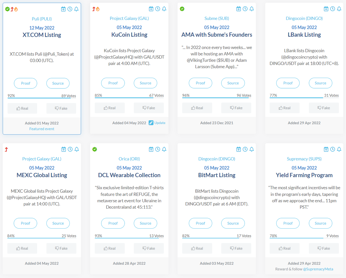Open Puli (PULI) coin link
Viewport: 346px width, 278px height.
point(42,19)
